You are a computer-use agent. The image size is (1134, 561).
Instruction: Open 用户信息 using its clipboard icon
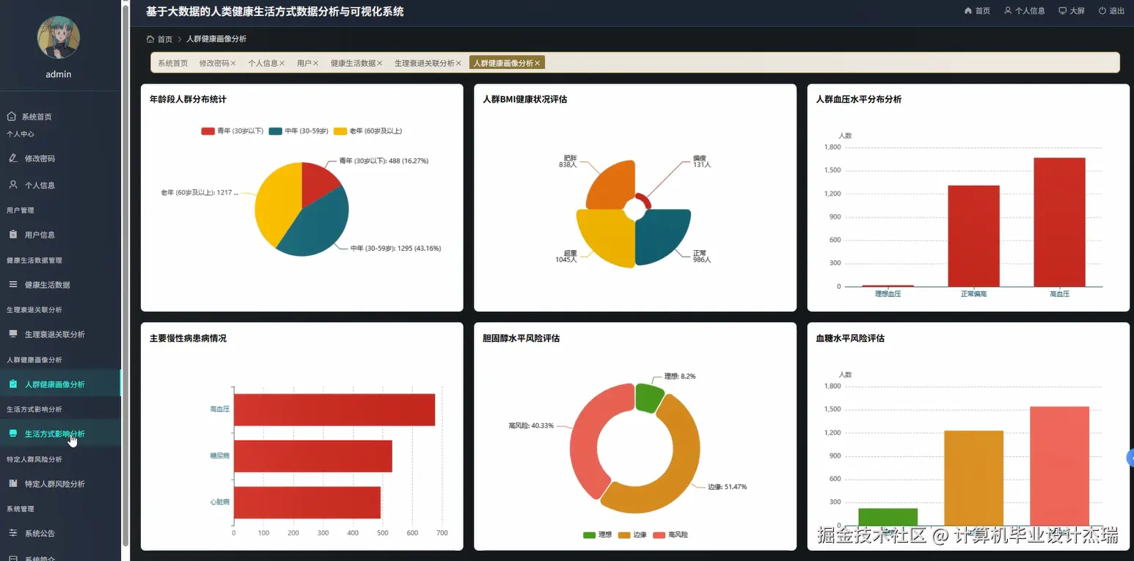(x=12, y=235)
